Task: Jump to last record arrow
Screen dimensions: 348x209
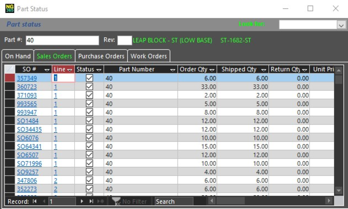Action: [x=91, y=201]
